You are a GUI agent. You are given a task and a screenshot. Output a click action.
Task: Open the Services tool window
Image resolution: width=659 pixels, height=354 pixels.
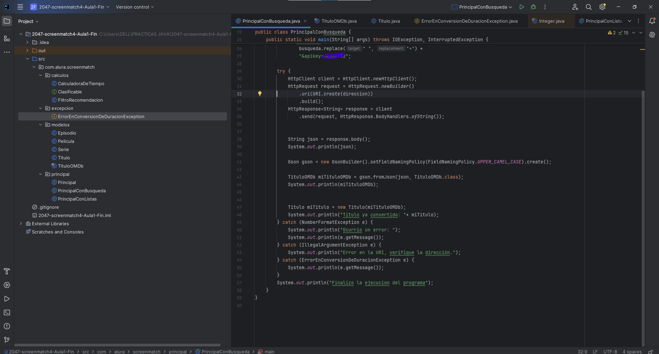(7, 285)
